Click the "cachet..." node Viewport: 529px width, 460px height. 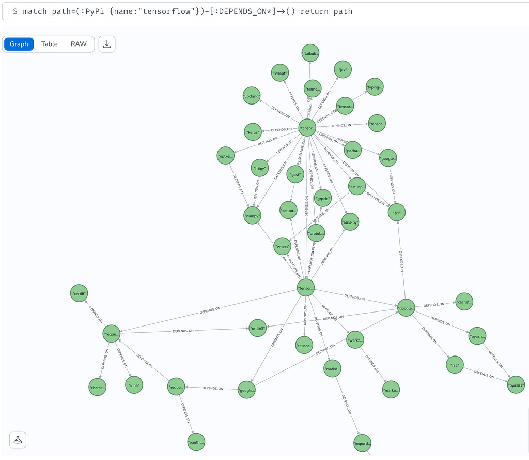point(464,302)
